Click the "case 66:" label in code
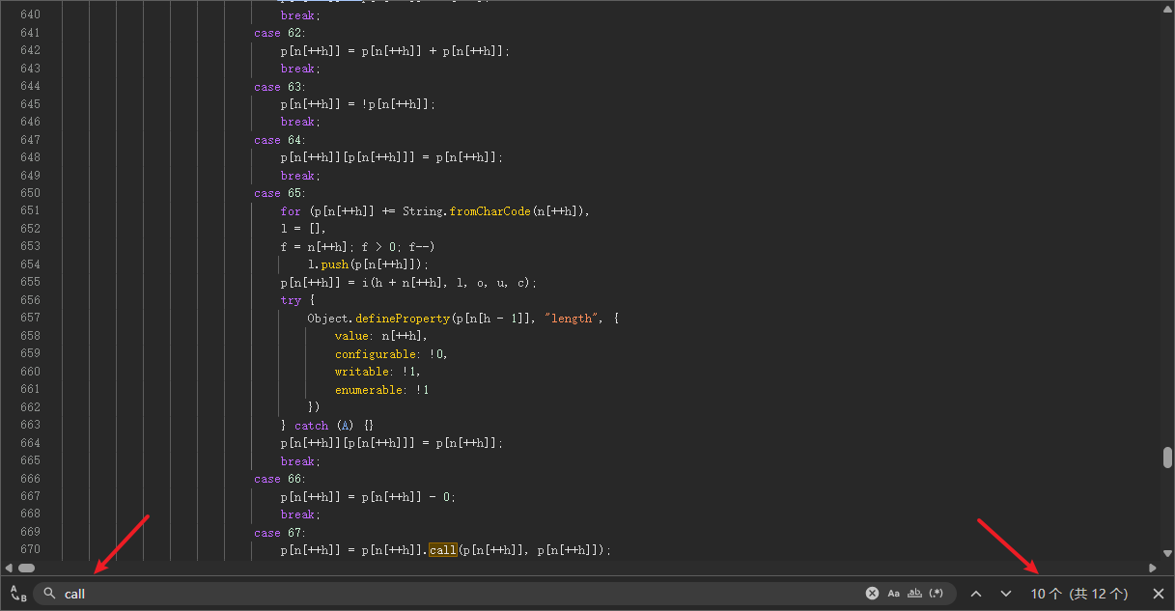1175x611 pixels. point(280,479)
